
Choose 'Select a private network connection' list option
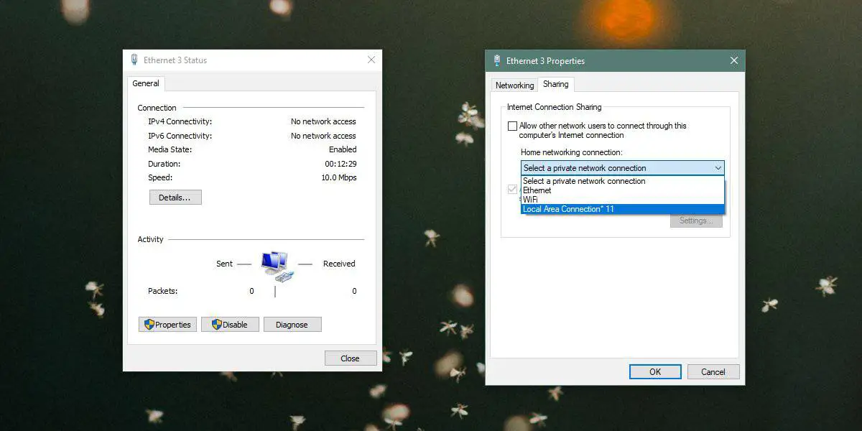click(622, 181)
